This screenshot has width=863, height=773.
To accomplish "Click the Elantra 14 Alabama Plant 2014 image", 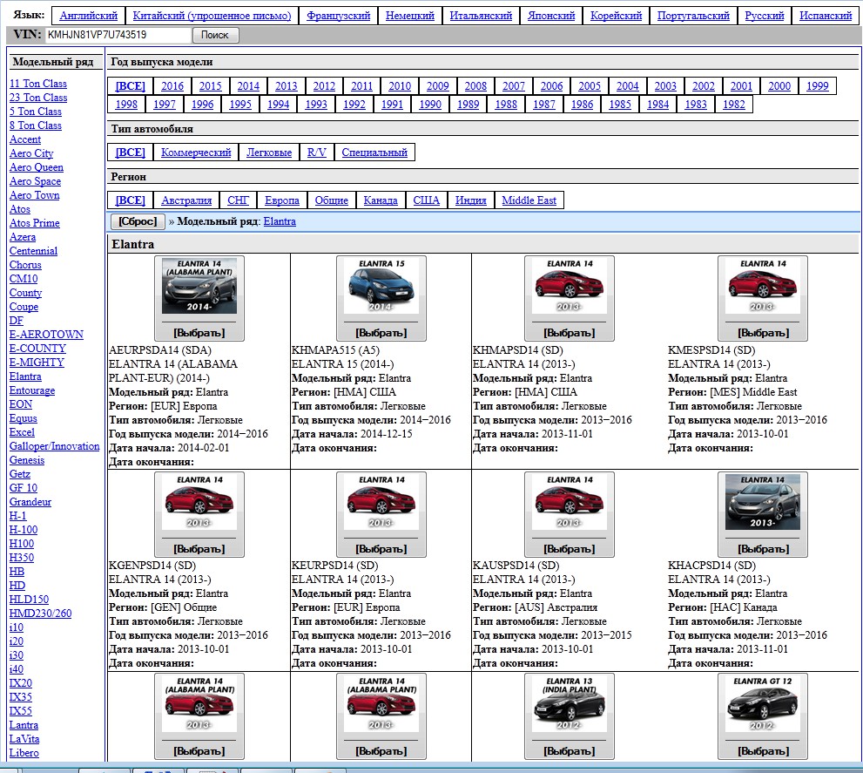I will 199,286.
